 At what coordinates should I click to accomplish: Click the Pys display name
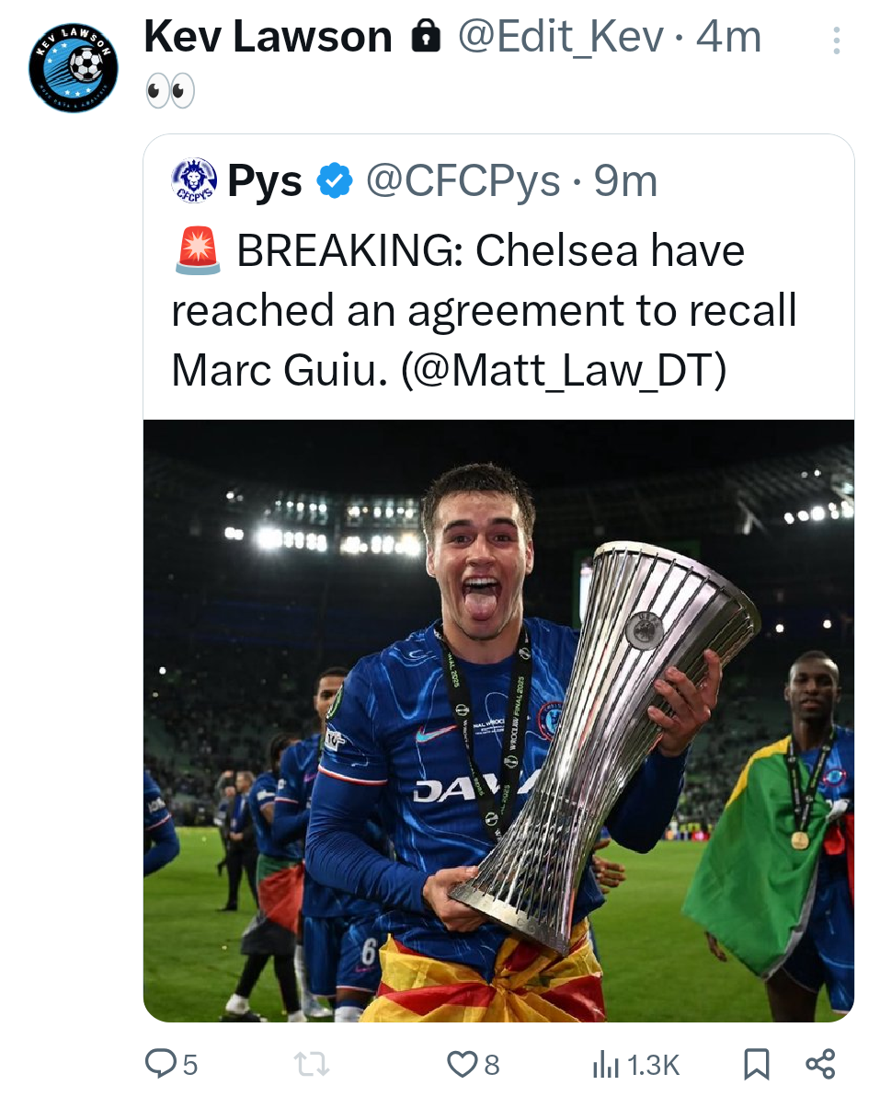coord(265,181)
